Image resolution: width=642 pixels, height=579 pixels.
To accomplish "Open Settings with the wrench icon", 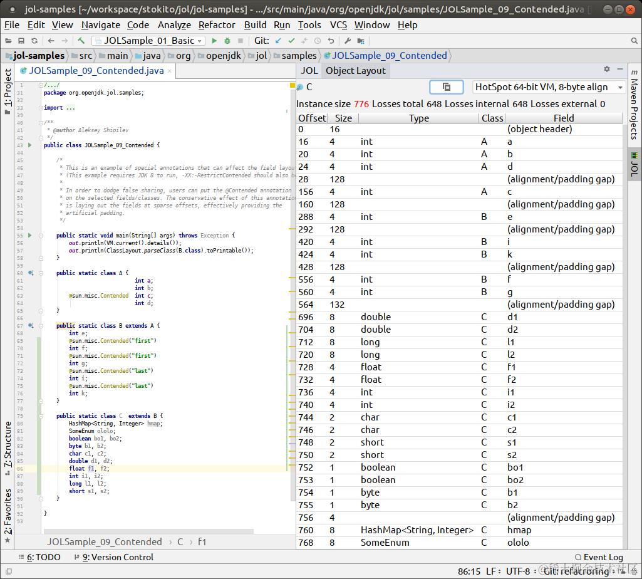I will [347, 41].
